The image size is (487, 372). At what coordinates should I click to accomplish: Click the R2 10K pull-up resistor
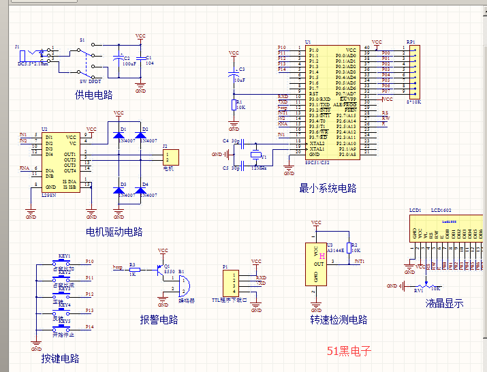[x=349, y=248]
